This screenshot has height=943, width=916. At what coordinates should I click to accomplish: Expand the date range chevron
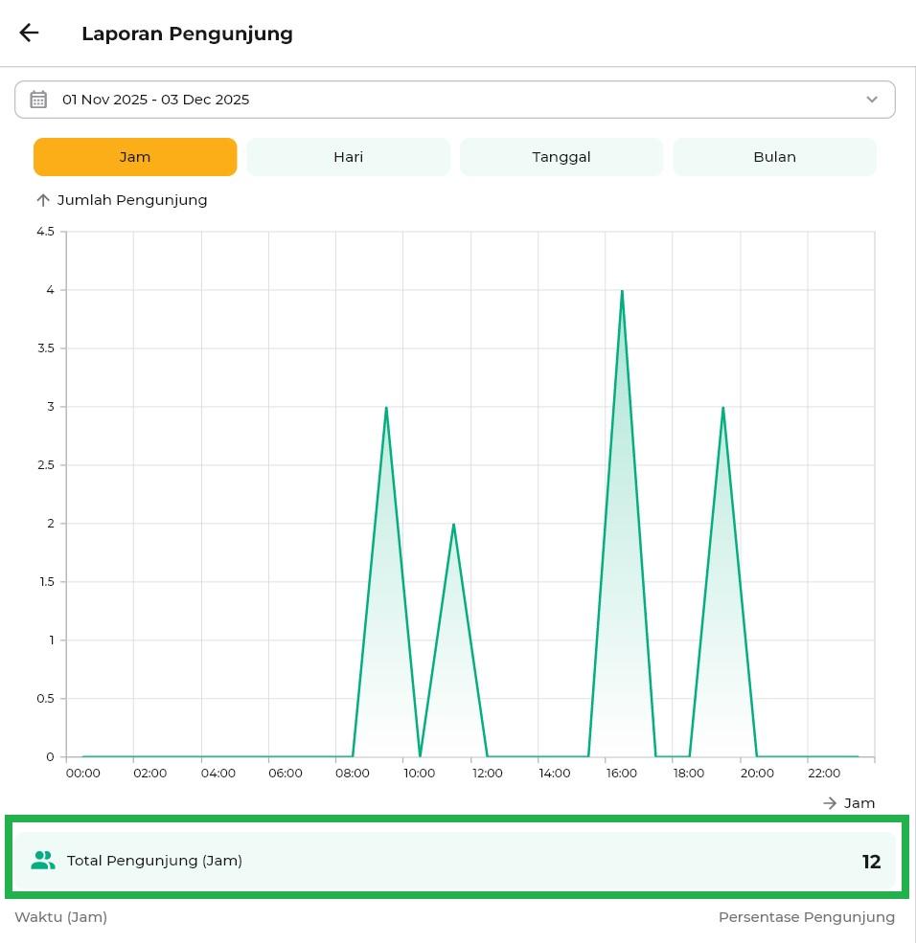871,100
